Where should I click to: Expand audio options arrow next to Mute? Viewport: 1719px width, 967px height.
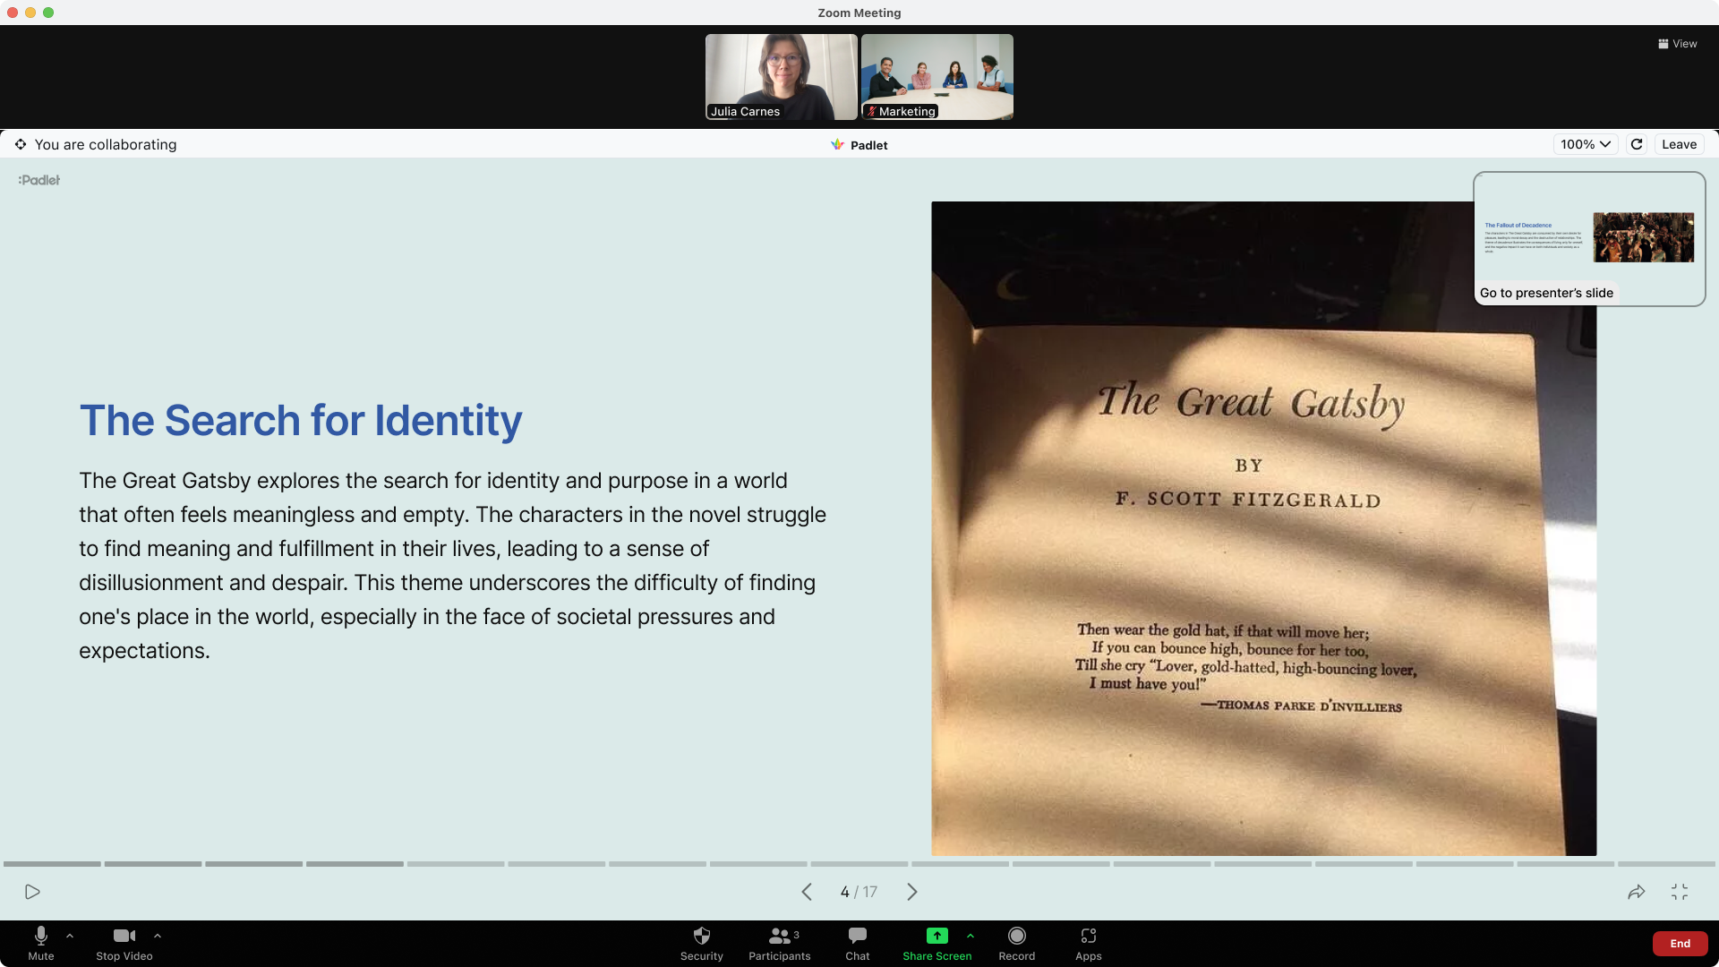coord(70,936)
